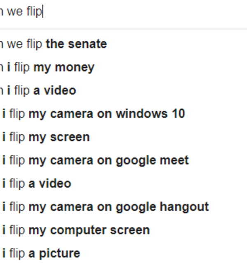Click the suggestion mentioning Google Meet
Screen dimensions: 247x273
(x=96, y=160)
